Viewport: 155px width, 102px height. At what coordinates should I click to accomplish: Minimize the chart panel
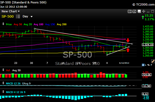coord(148,12)
